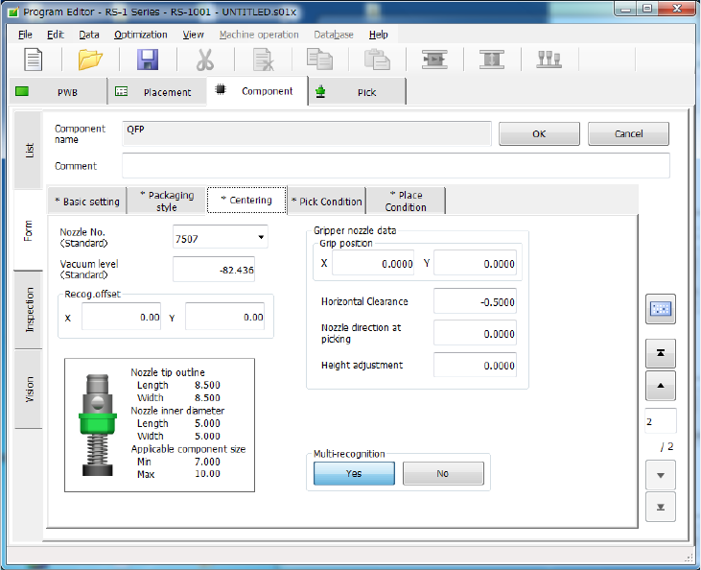Image resolution: width=701 pixels, height=570 pixels.
Task: Open the View menu
Action: pyautogui.click(x=193, y=35)
